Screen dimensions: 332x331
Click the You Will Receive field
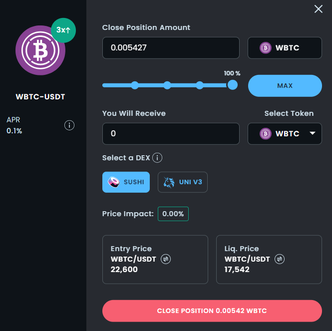[x=171, y=134]
